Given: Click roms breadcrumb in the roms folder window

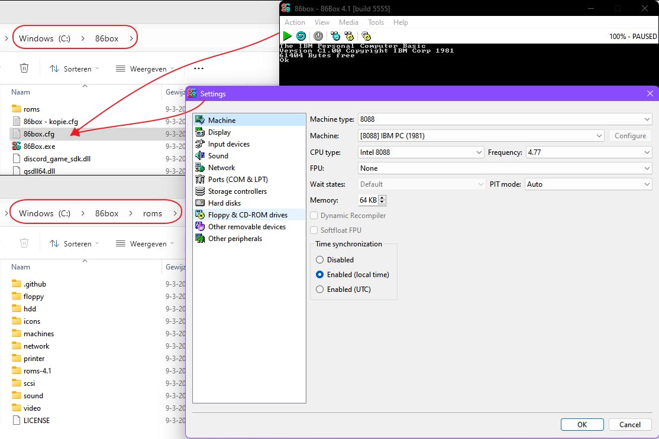Looking at the screenshot, I should (x=152, y=213).
